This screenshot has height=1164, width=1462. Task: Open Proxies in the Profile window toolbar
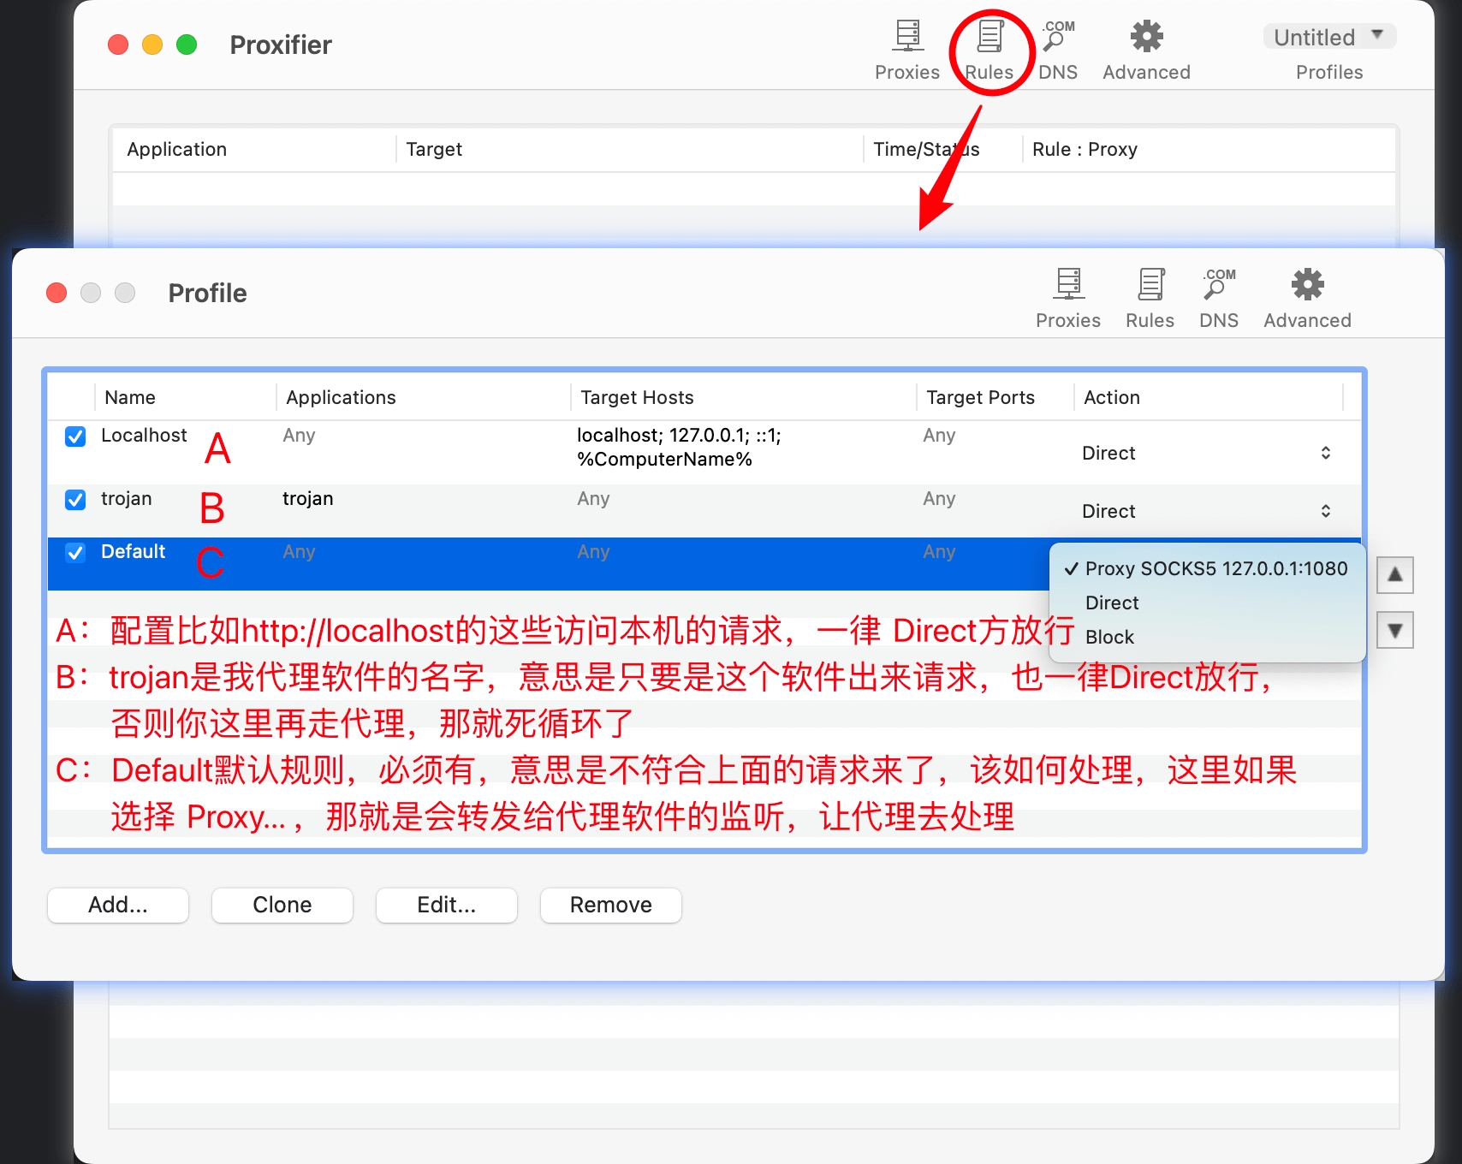coord(1067,297)
